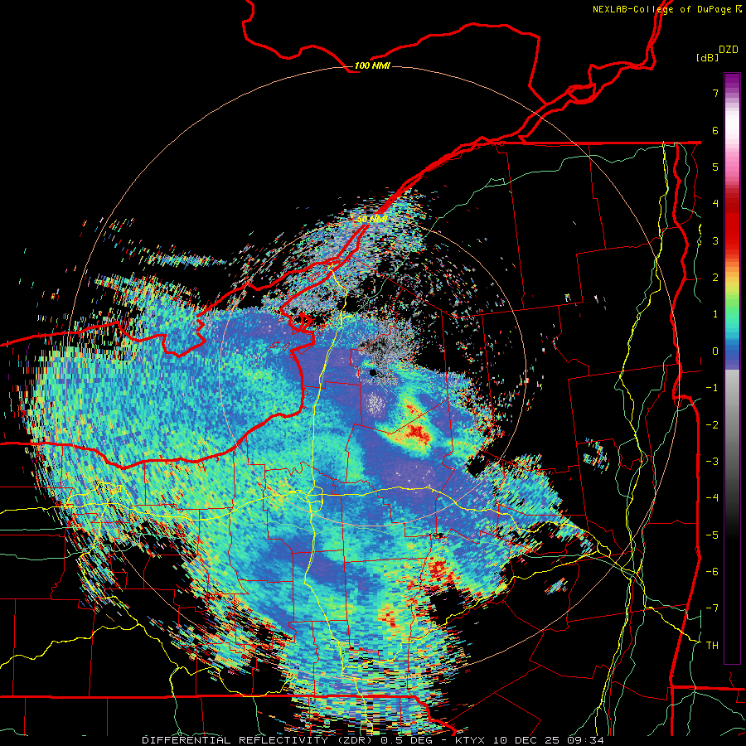
Task: Select the 4 value on the scale
Action: (715, 204)
